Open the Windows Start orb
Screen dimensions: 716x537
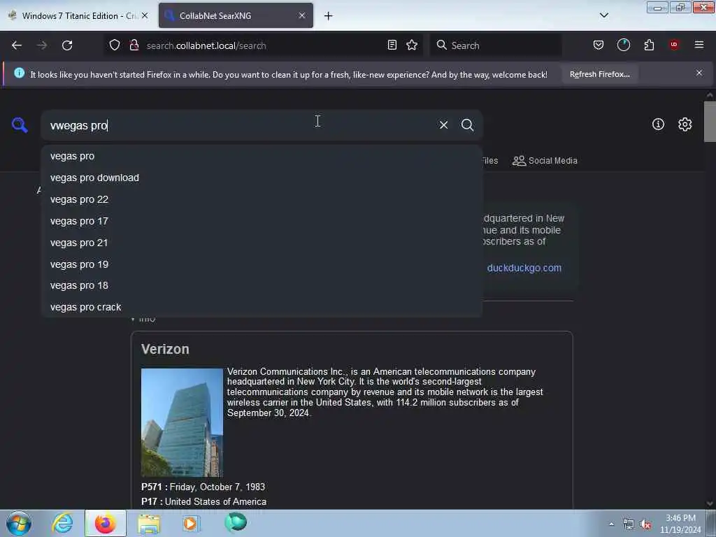(x=19, y=523)
